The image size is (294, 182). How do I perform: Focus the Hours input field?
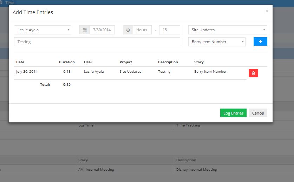[142, 30]
